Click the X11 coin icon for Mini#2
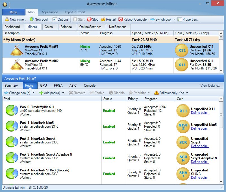 [182, 65]
